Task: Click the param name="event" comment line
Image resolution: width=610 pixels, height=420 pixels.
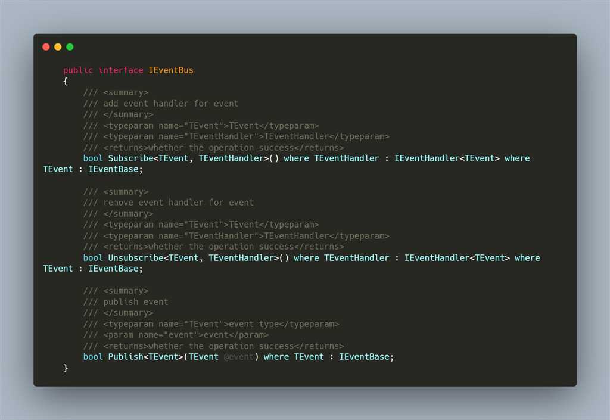Action: point(176,335)
